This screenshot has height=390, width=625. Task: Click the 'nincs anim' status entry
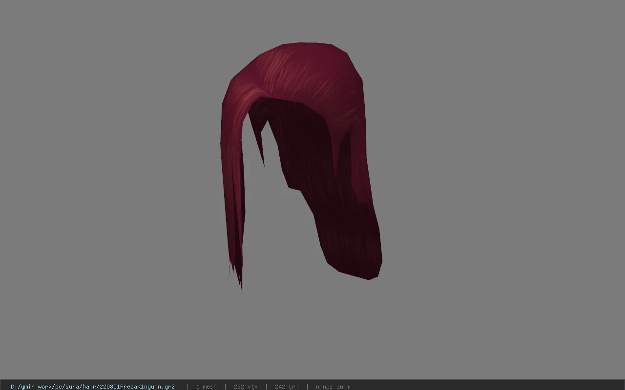tap(333, 387)
